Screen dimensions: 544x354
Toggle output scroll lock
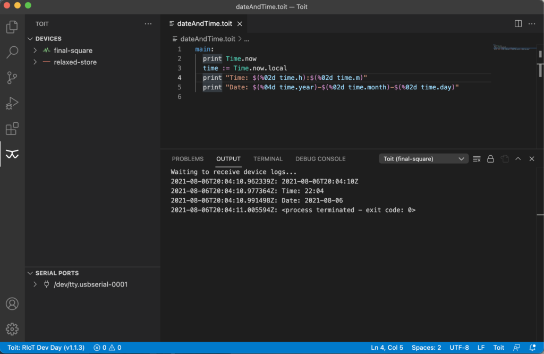[x=490, y=158]
